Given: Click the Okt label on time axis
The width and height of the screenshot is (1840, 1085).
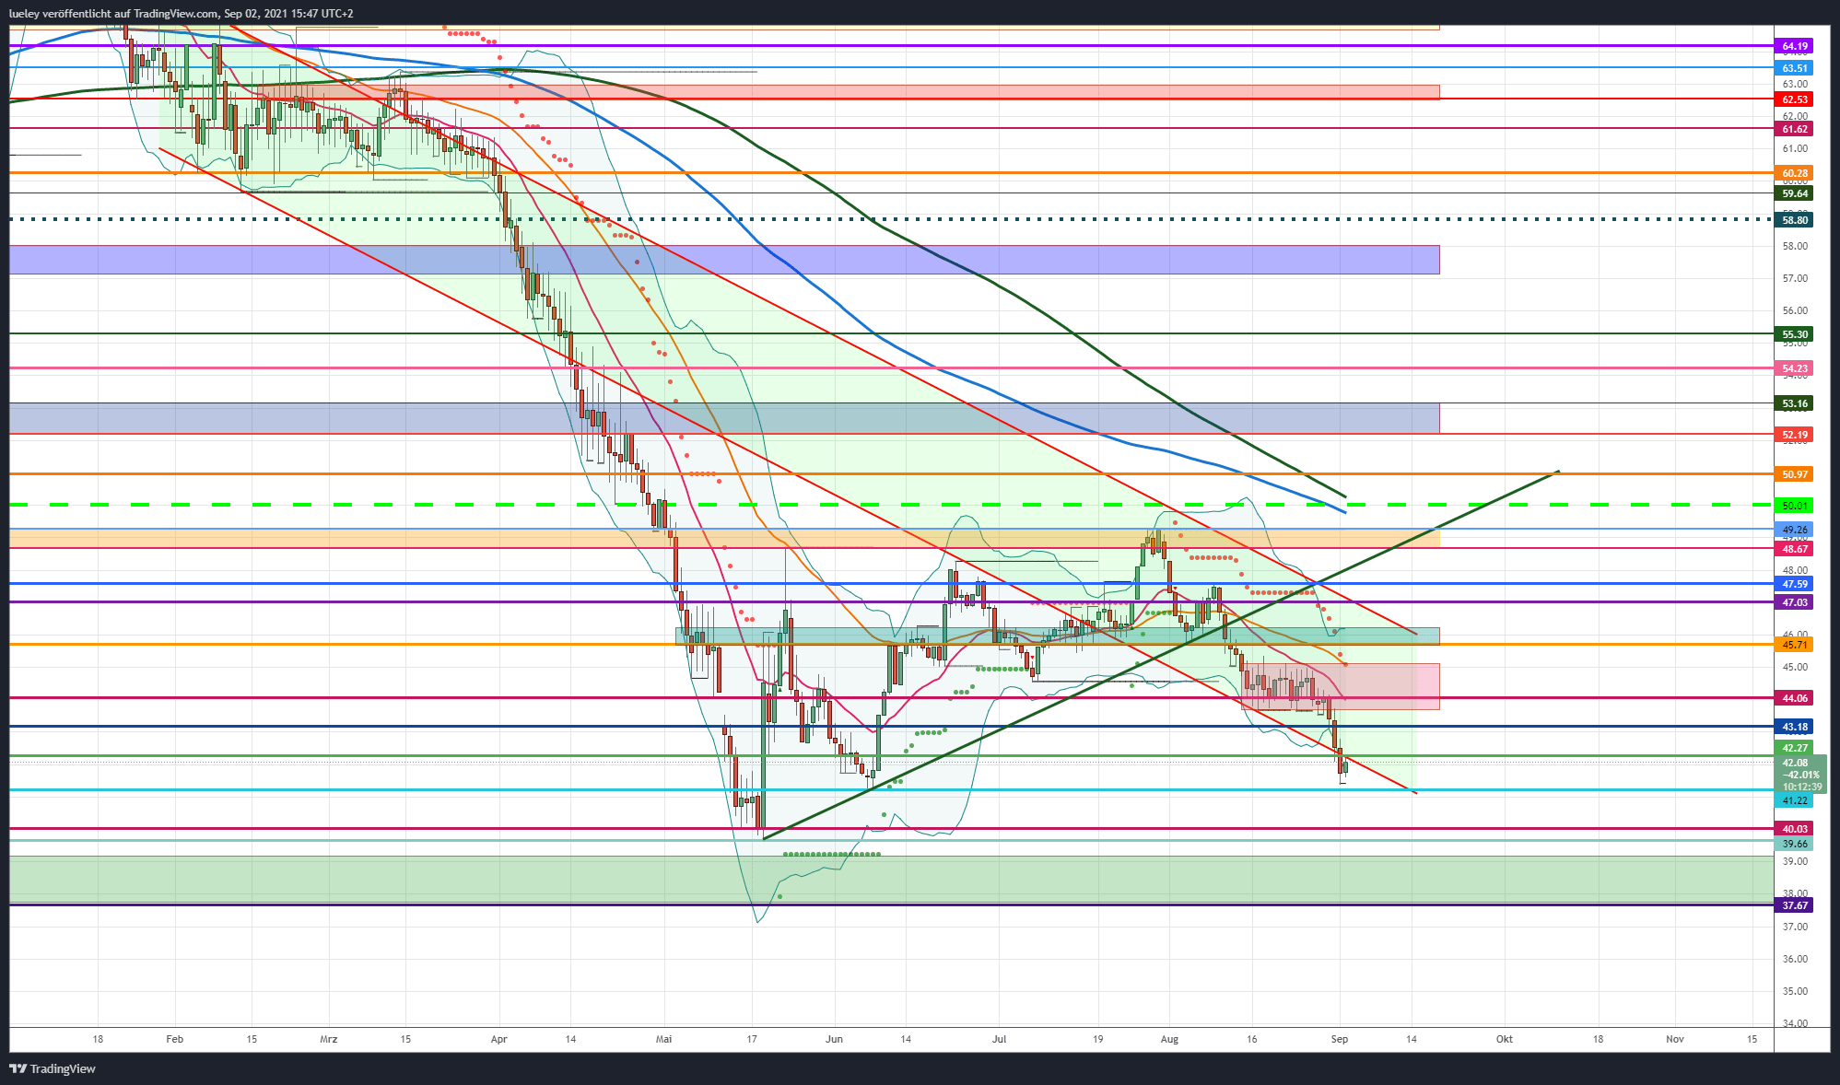Looking at the screenshot, I should (x=1505, y=1039).
